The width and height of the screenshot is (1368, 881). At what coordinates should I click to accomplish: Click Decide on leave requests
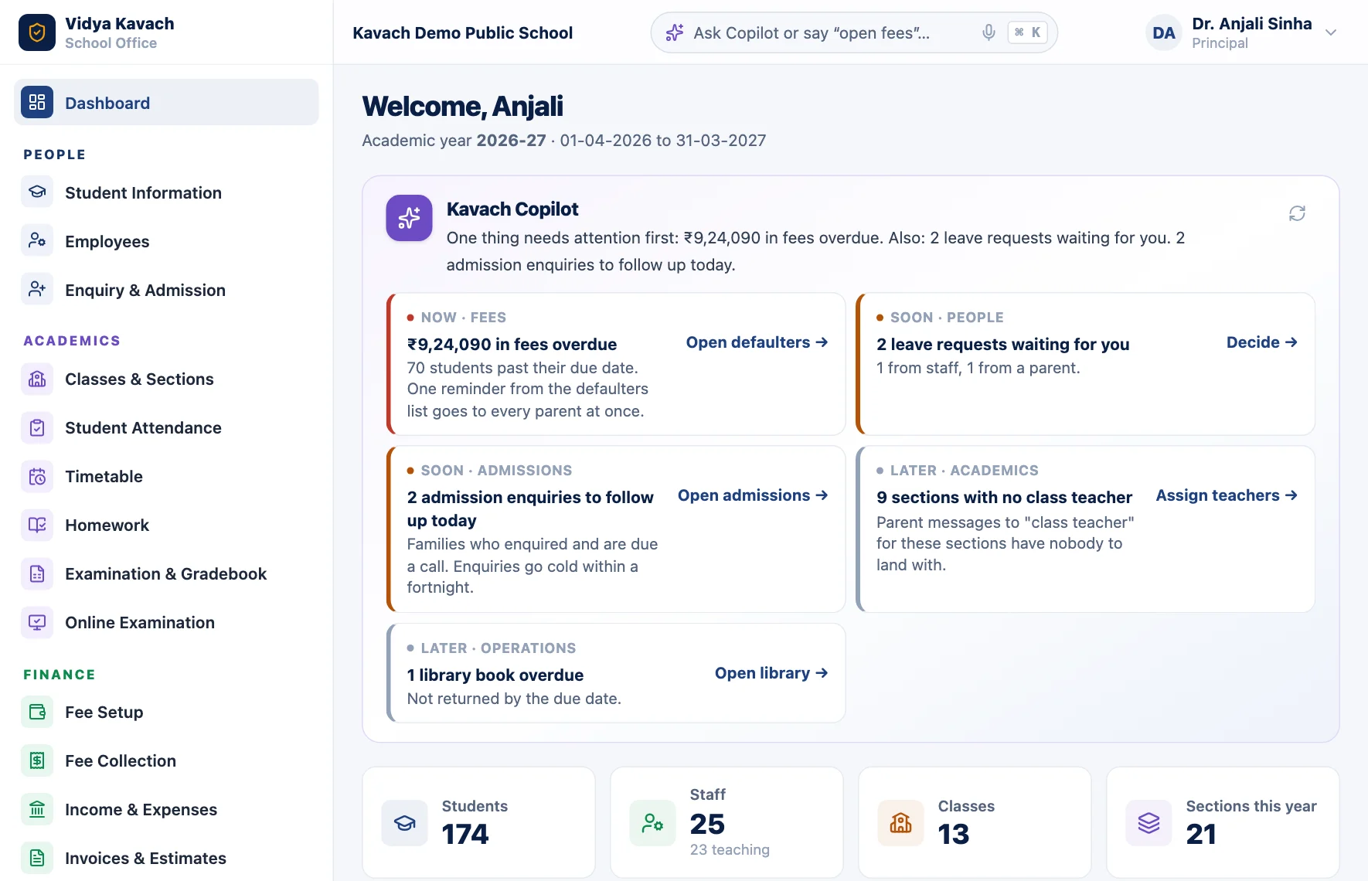[x=1261, y=342]
